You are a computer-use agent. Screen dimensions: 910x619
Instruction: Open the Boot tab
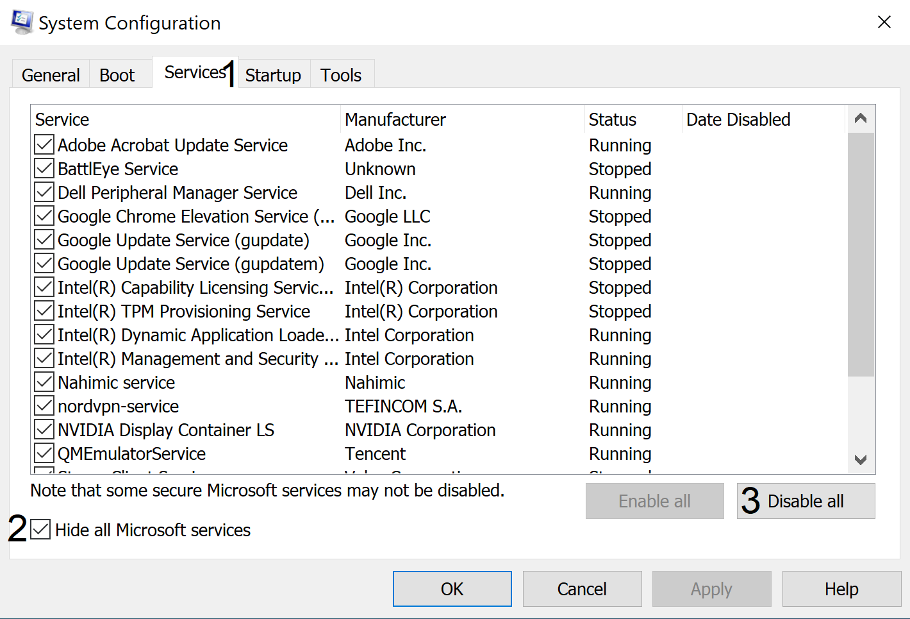[117, 75]
